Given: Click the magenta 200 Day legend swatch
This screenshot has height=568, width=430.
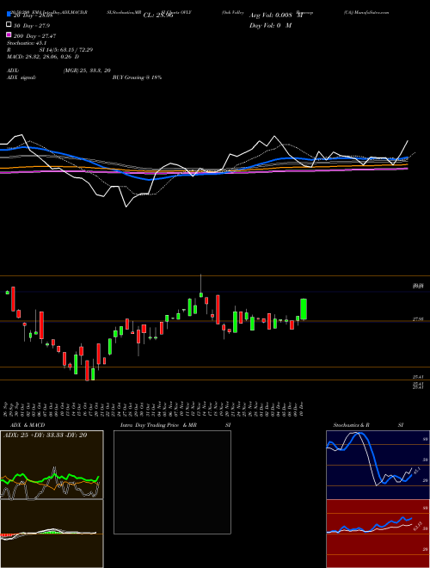Looking at the screenshot, I should [x=9, y=34].
